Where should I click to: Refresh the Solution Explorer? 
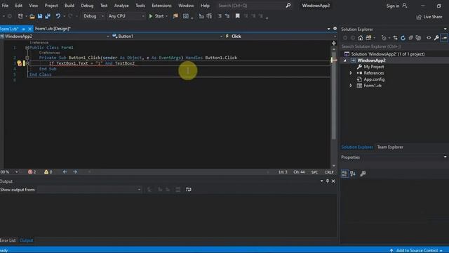coord(403,38)
